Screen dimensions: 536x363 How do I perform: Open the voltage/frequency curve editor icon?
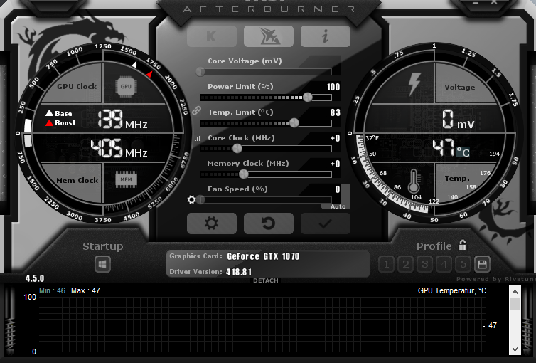tap(197, 138)
